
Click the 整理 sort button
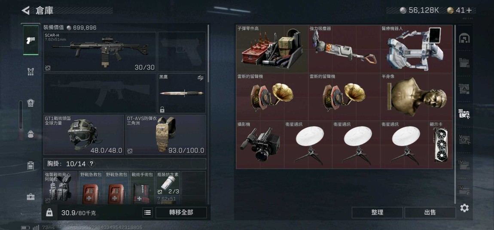click(x=377, y=212)
